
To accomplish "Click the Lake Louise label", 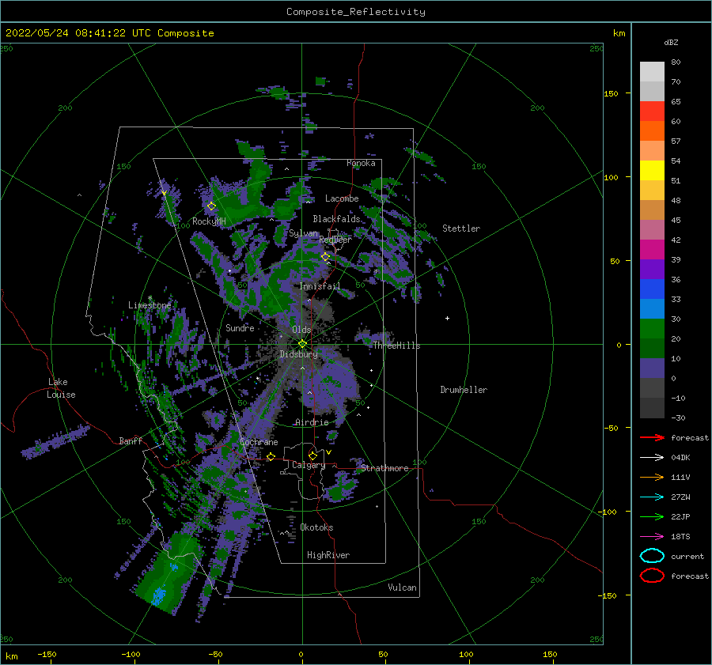I will pyautogui.click(x=61, y=388).
